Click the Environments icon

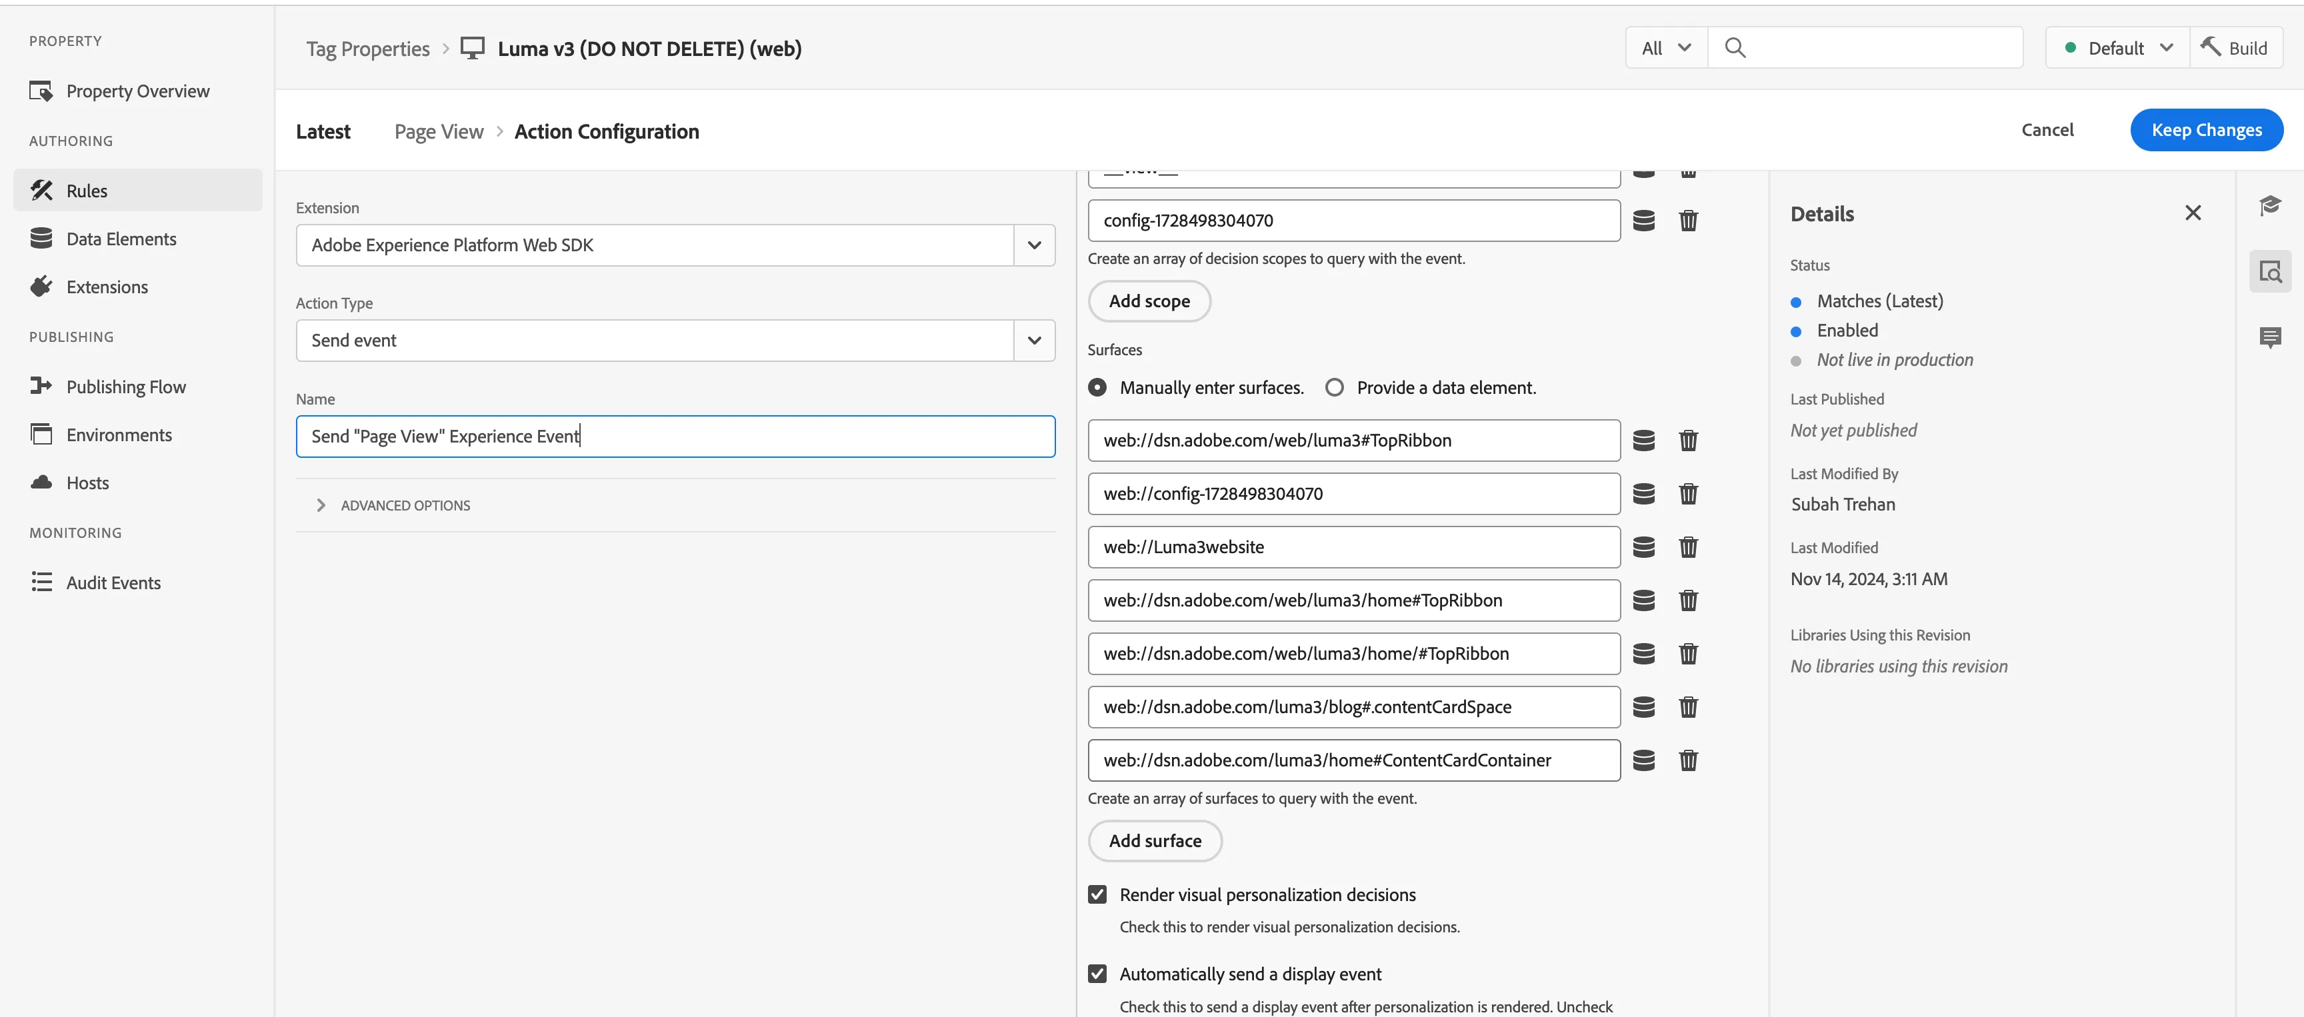41,434
